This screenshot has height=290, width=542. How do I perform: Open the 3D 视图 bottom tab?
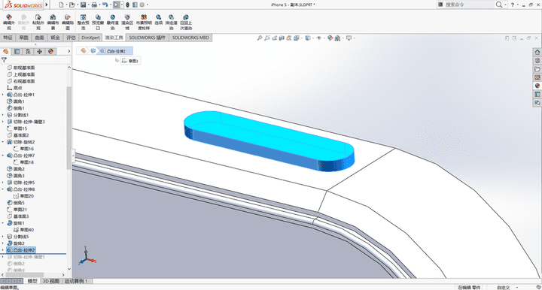point(51,281)
